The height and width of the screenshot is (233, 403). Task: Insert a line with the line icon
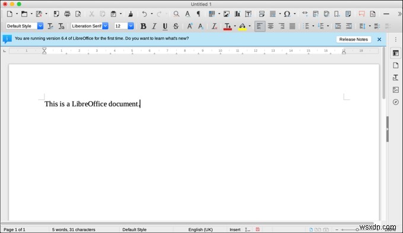[386, 14]
